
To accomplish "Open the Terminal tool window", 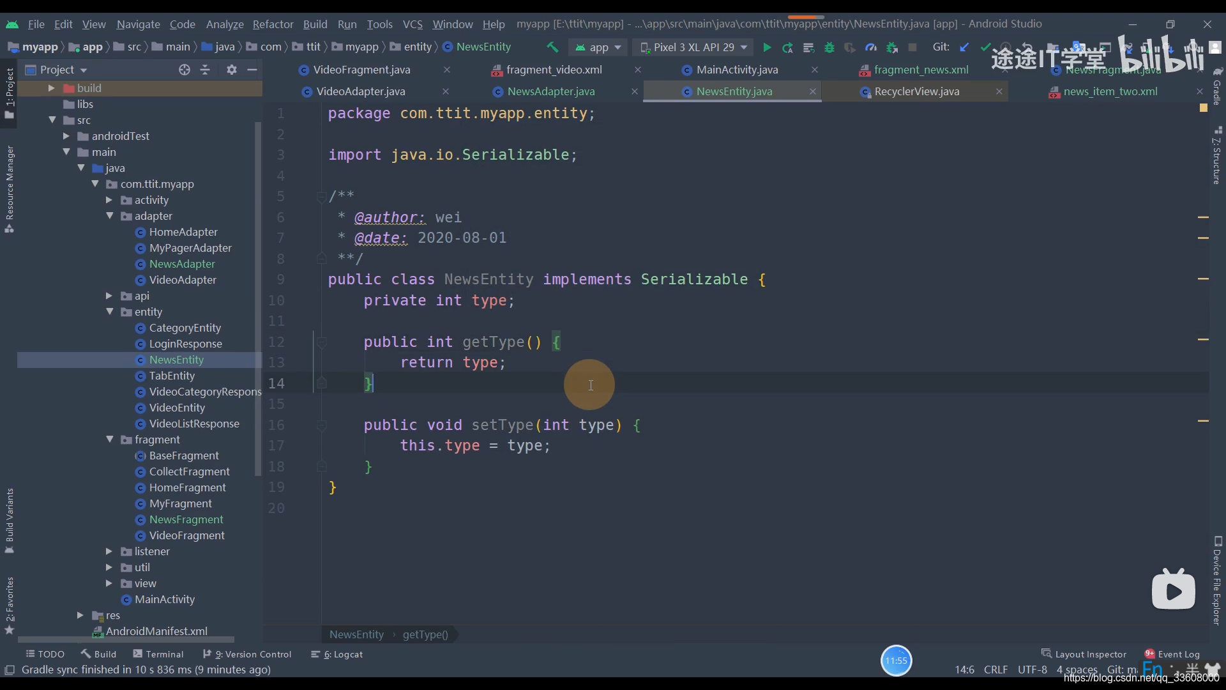I will point(158,654).
